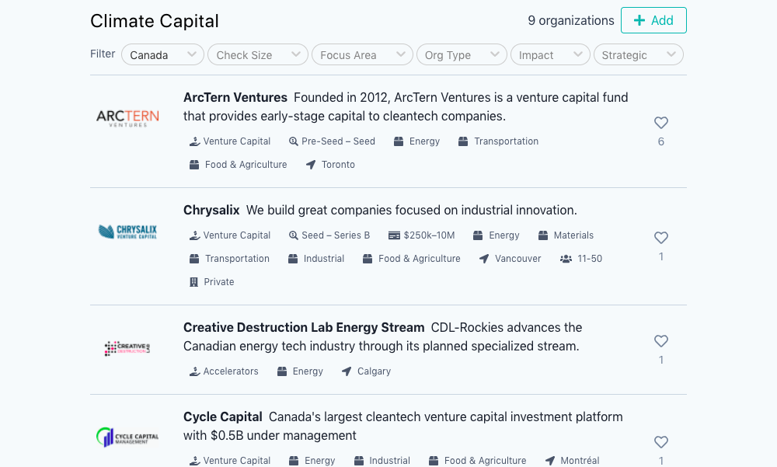Open the ArcTern Ventures title link

coord(235,97)
